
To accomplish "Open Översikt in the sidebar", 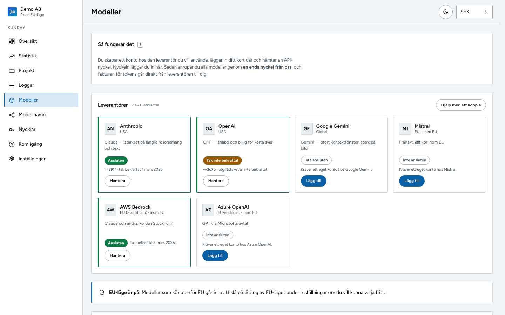I will [41, 41].
